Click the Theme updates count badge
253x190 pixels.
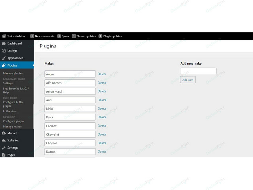pos(74,36)
